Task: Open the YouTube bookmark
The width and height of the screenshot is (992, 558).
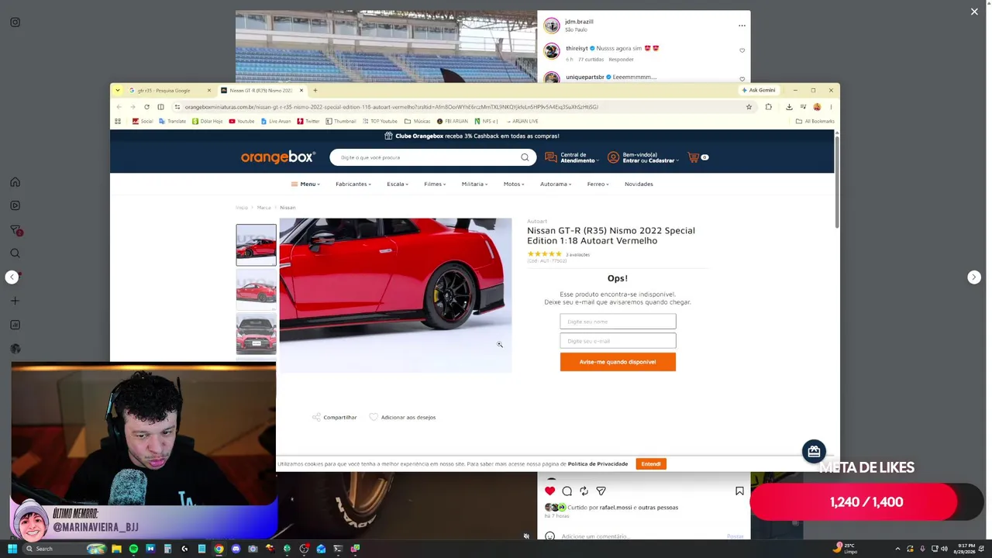Action: coord(242,122)
